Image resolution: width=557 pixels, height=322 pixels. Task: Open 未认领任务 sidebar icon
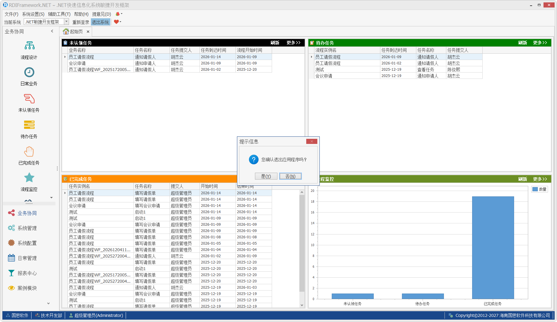(29, 99)
